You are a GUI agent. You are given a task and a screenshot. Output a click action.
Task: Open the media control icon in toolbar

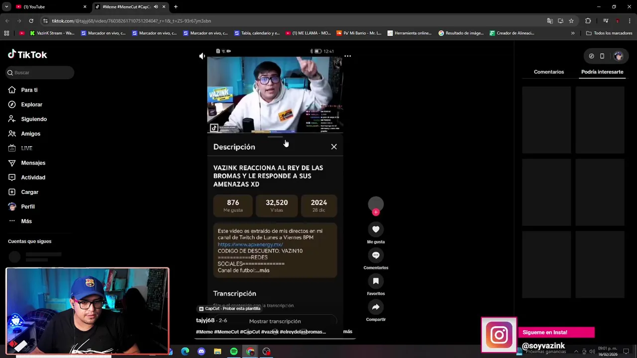point(606,21)
